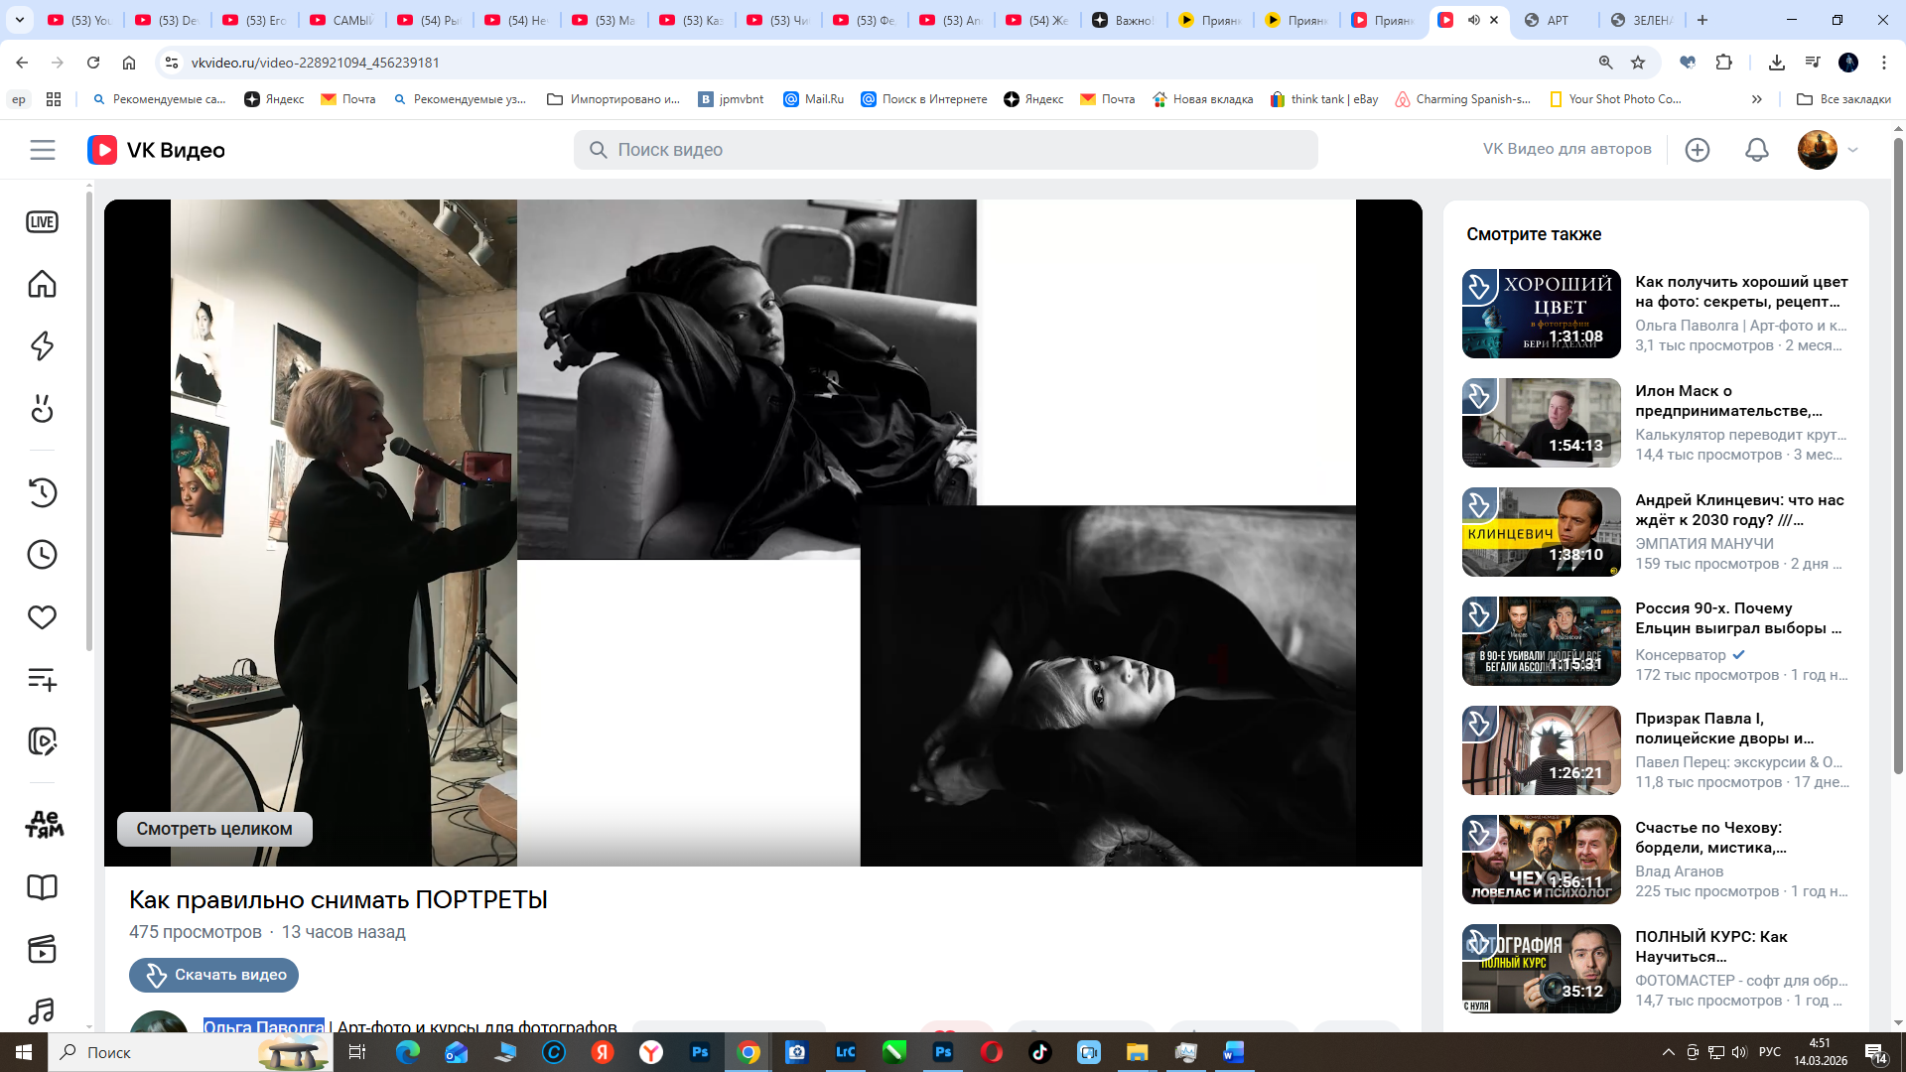Image resolution: width=1906 pixels, height=1072 pixels.
Task: Click the notifications bell icon
Action: click(x=1756, y=150)
